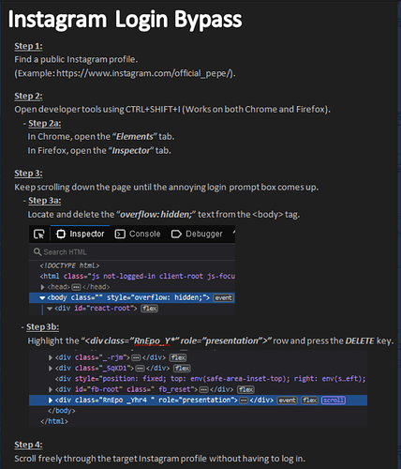Switch to the Debugger tab
Viewport: 401px width, 469px height.
[197, 234]
